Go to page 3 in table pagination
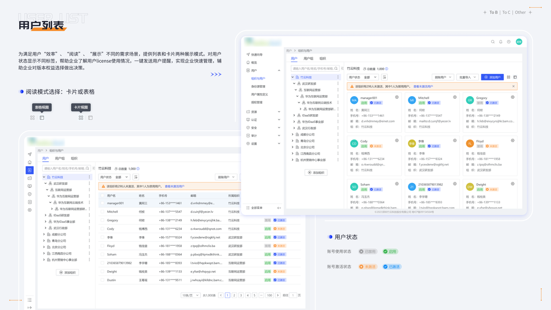 241,295
